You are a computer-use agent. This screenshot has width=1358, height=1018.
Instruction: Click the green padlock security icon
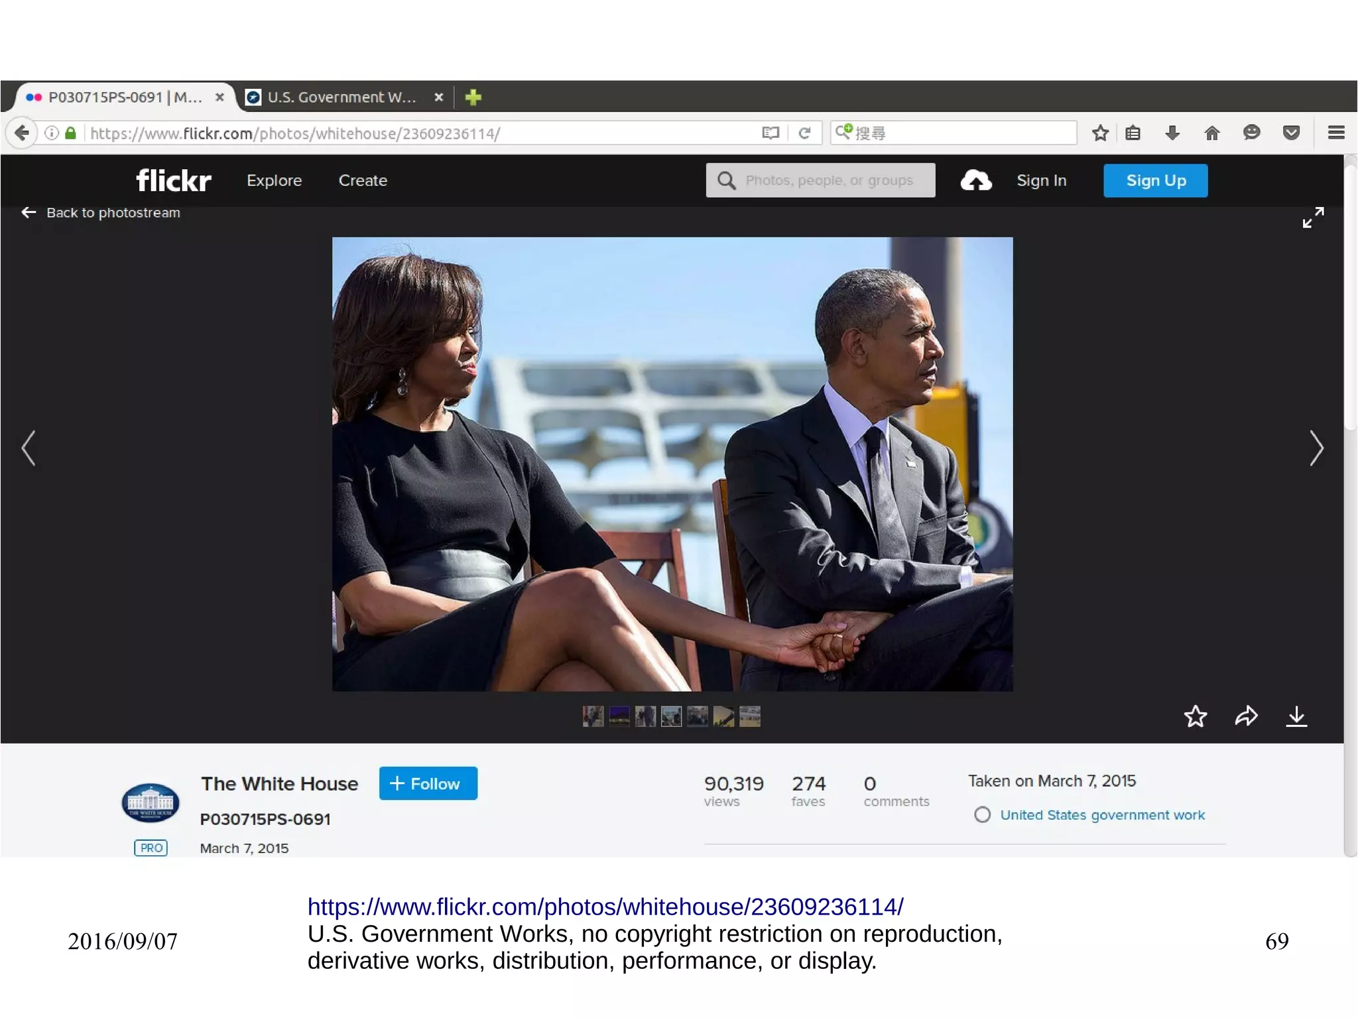(70, 133)
